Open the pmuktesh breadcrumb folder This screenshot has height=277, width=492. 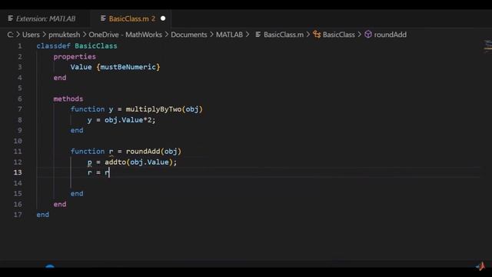[x=64, y=35]
